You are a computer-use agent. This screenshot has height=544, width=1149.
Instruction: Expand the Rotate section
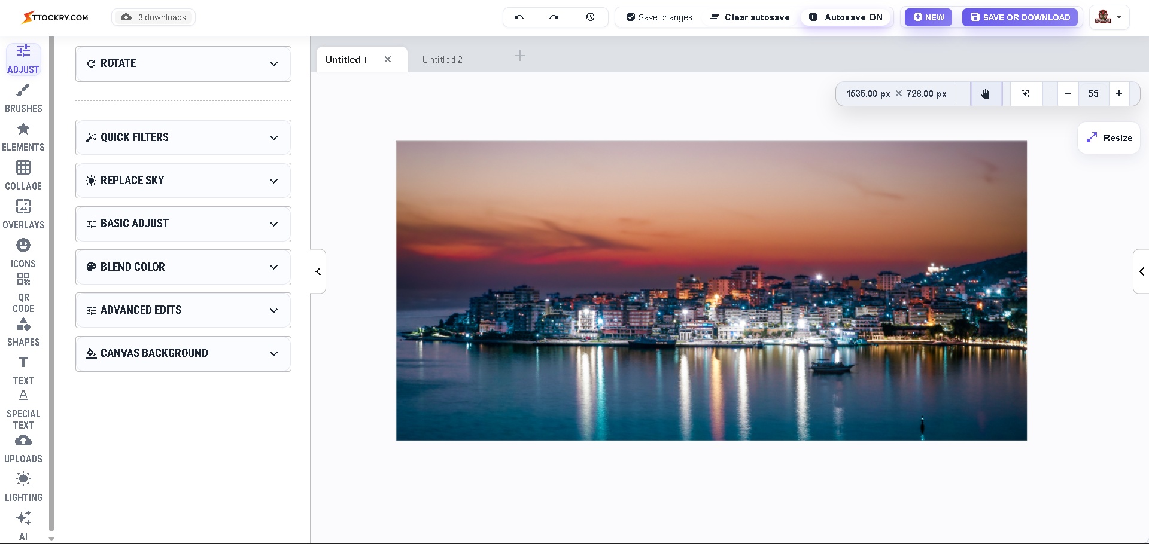click(x=183, y=64)
